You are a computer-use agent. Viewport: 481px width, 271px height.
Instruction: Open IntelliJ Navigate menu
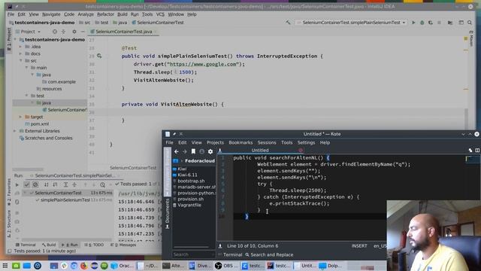pos(51,14)
